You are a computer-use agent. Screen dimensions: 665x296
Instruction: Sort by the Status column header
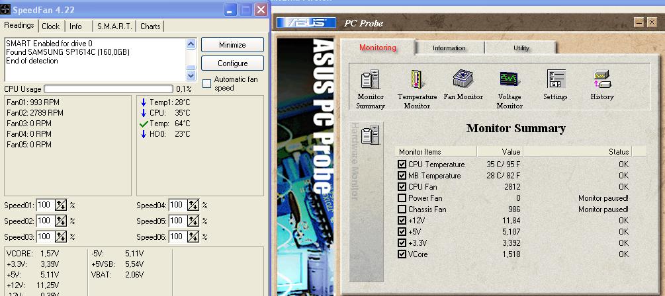577,151
